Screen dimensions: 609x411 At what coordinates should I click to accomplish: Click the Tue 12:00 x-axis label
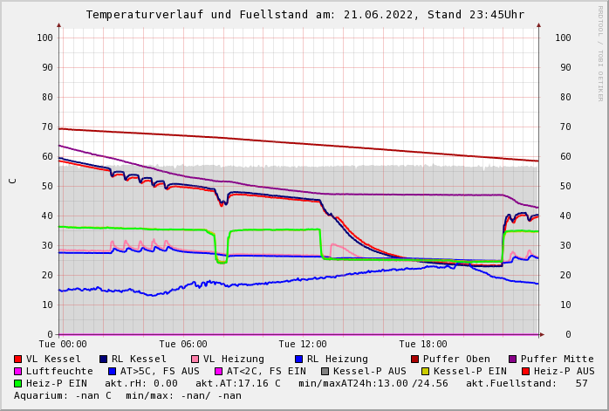pyautogui.click(x=303, y=345)
